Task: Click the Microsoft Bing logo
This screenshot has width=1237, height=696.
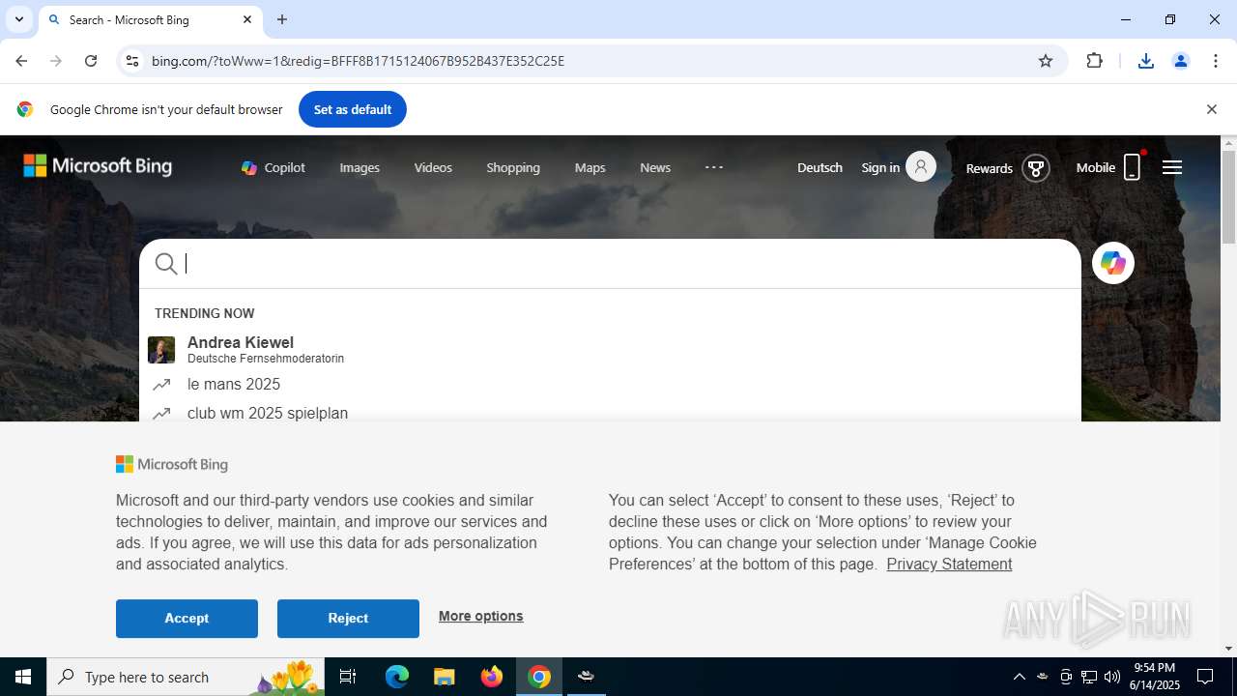Action: pyautogui.click(x=98, y=166)
